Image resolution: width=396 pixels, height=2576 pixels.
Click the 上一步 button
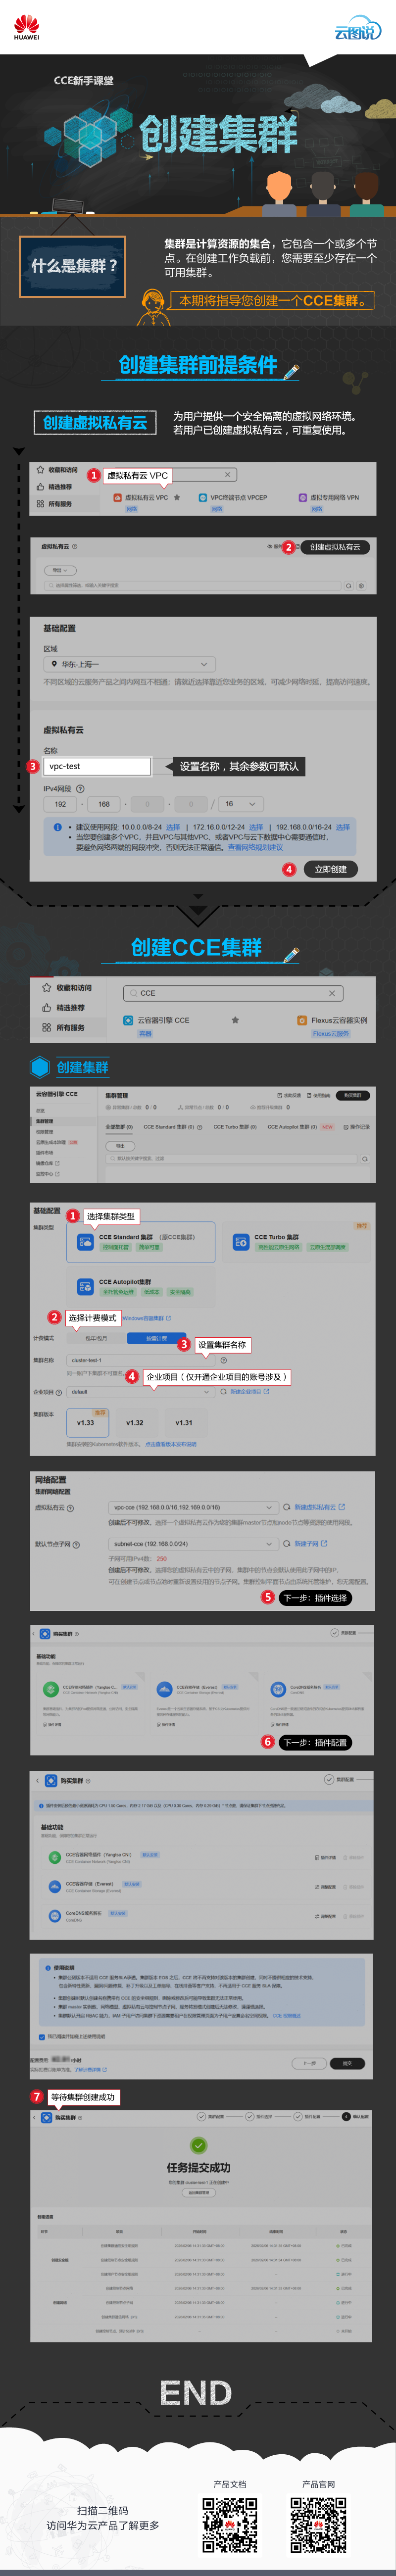pyautogui.click(x=309, y=2063)
